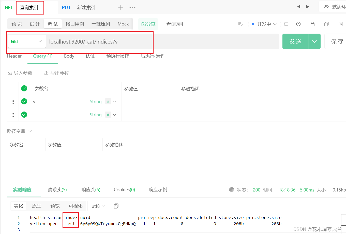Open type dropdown chevron for parameter v
The height and width of the screenshot is (234, 346).
click(x=115, y=102)
